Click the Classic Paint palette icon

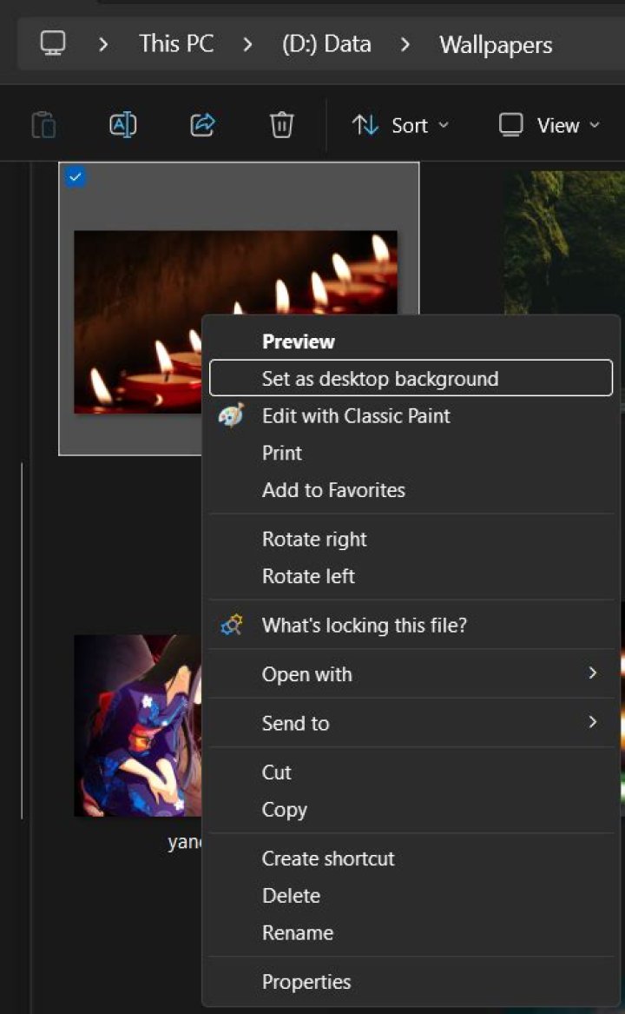[232, 416]
